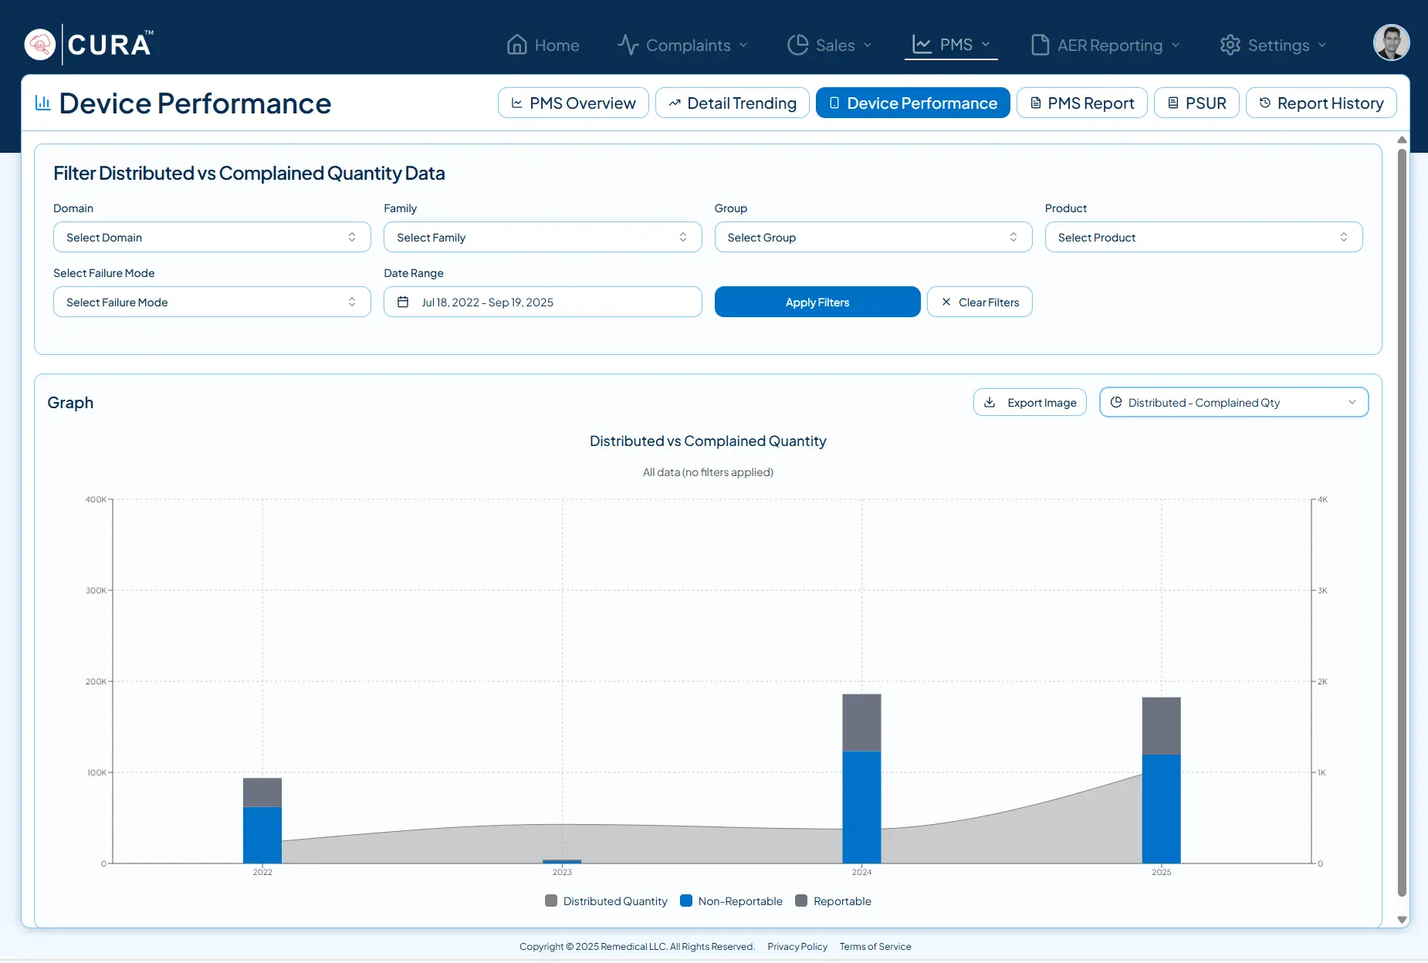Click the Export Image download icon
The width and height of the screenshot is (1428, 963).
(x=990, y=403)
